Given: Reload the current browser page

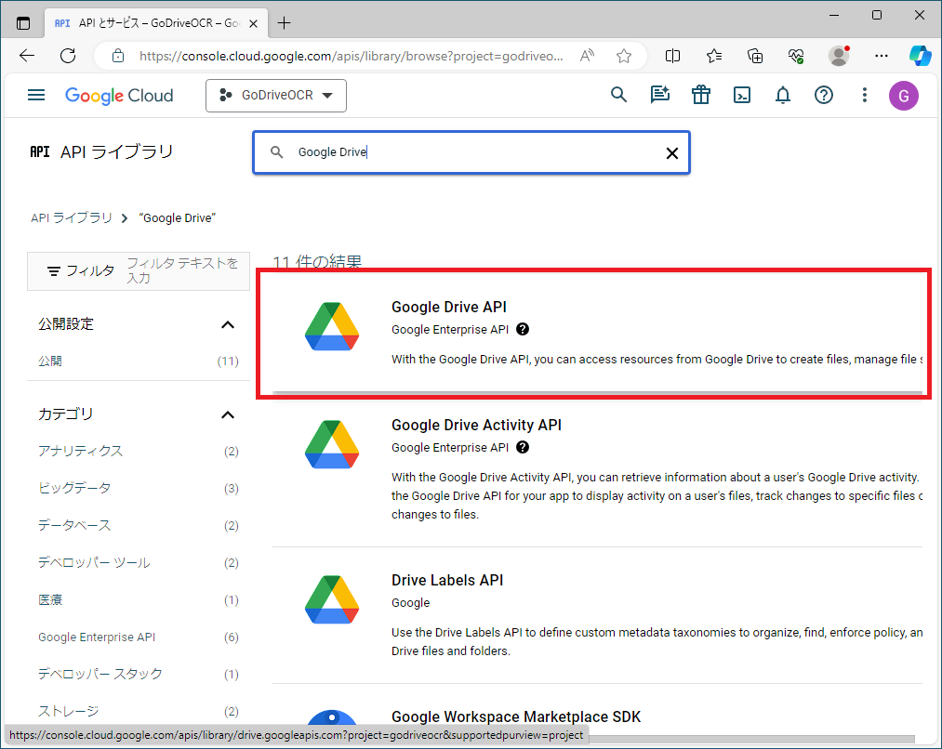Looking at the screenshot, I should coord(68,56).
